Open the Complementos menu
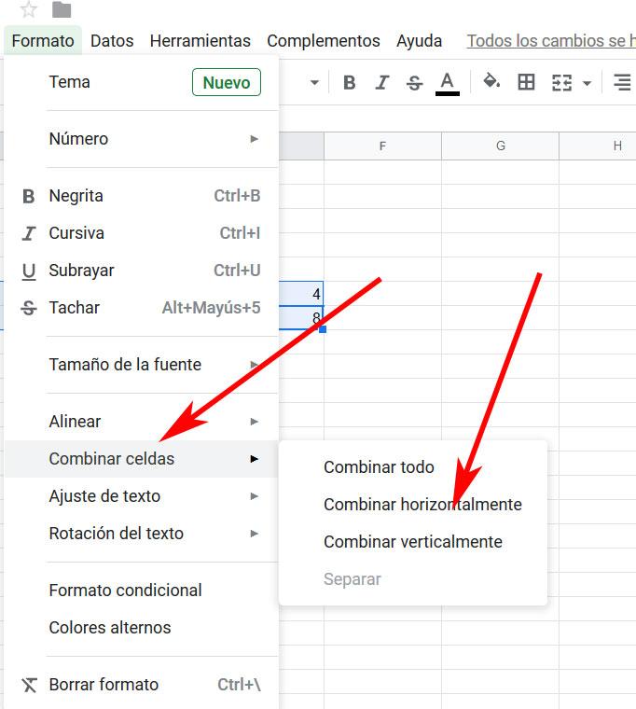The width and height of the screenshot is (636, 709). [324, 41]
